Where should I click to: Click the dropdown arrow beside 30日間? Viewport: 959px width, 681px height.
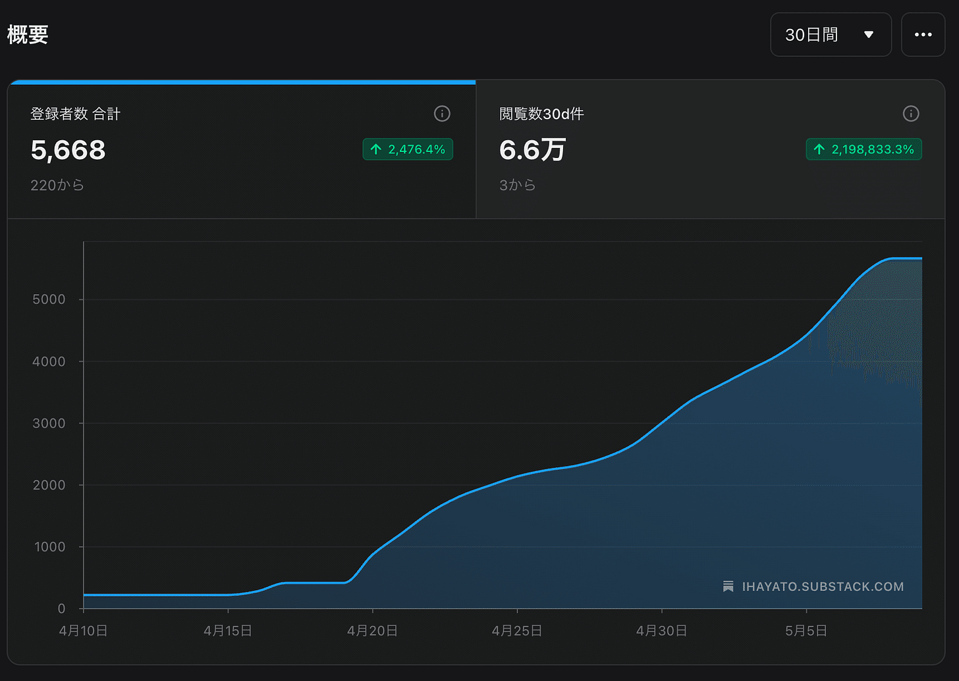coord(868,35)
